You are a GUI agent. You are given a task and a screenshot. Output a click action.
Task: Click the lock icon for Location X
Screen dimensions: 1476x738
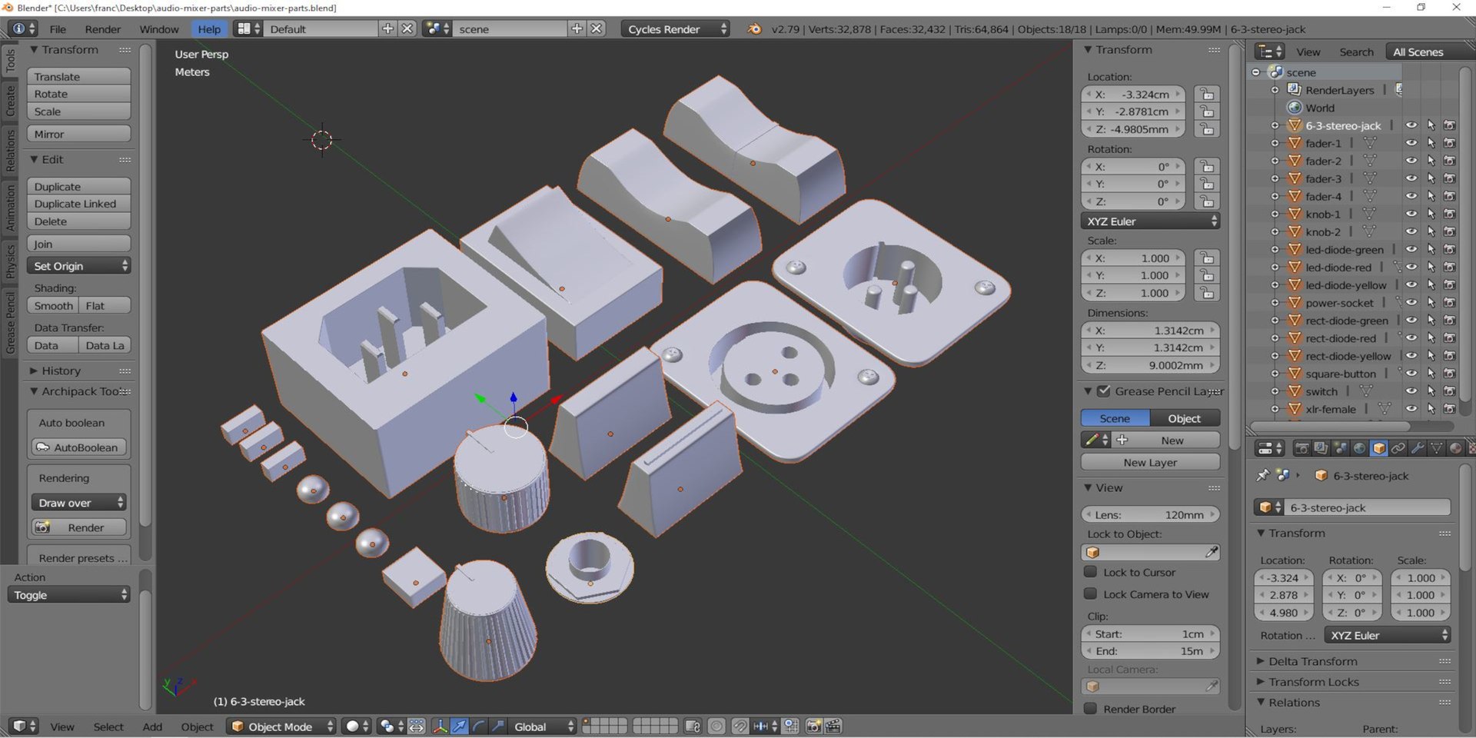click(x=1207, y=94)
